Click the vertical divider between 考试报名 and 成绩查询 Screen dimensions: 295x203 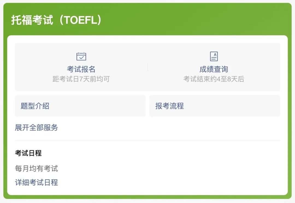[x=147, y=67]
